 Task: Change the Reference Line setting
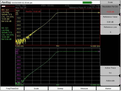[x=110, y=30]
